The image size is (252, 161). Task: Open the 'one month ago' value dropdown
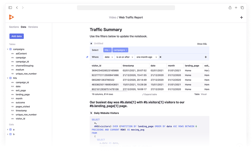(147, 57)
